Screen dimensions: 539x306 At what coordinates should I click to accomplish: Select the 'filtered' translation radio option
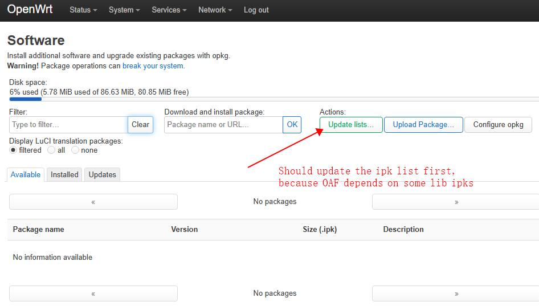[x=13, y=150]
